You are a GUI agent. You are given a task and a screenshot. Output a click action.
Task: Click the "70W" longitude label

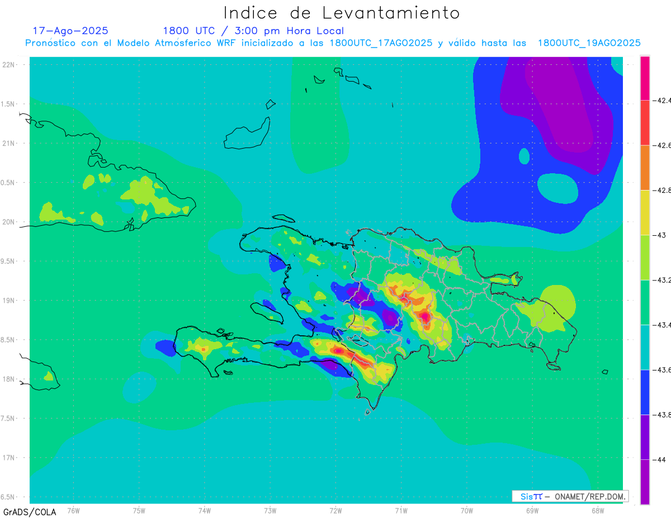tap(467, 511)
